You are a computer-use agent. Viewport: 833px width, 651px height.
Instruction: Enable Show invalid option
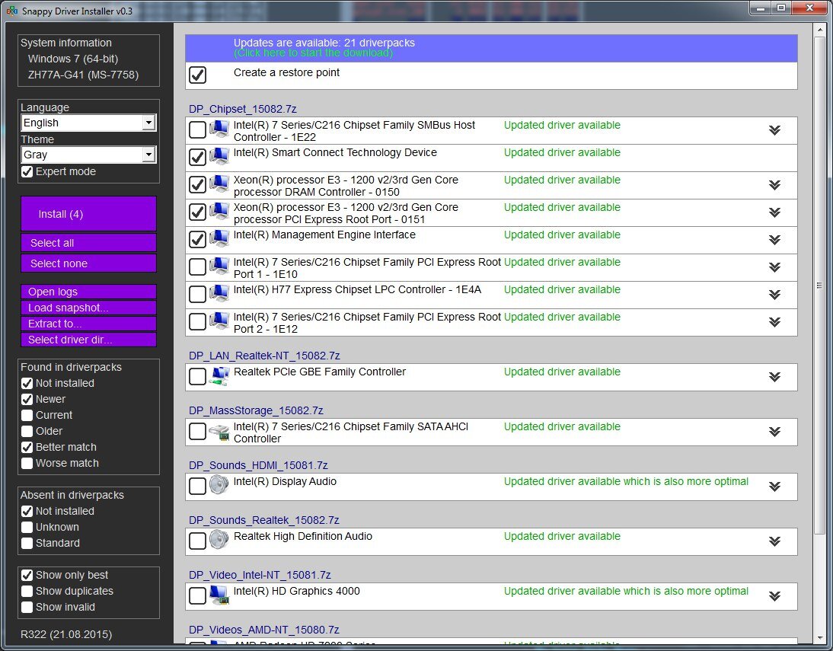27,607
